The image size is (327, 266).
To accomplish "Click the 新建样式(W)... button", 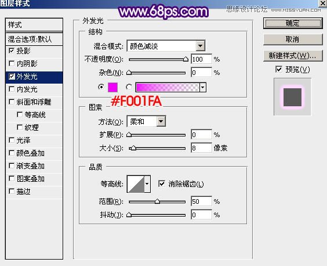I will 293,56.
